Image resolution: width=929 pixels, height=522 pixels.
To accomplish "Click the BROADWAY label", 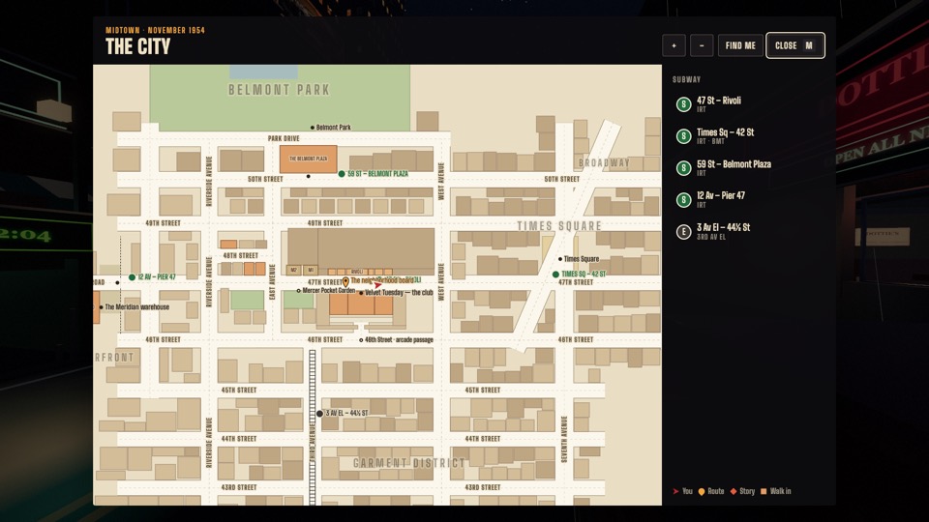I will coord(604,162).
